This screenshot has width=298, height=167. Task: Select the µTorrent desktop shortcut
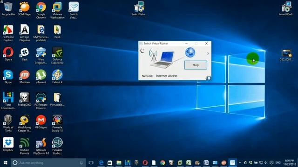pyautogui.click(x=41, y=77)
